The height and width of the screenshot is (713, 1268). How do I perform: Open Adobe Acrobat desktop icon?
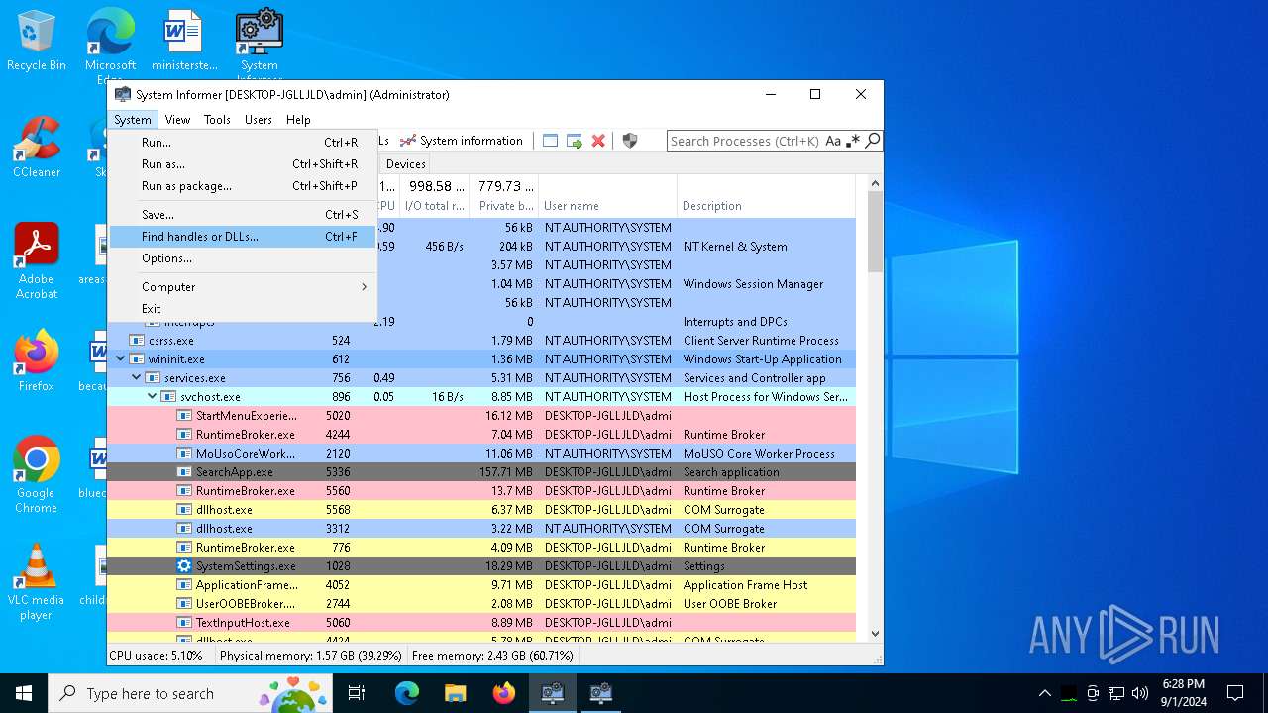pos(37,261)
